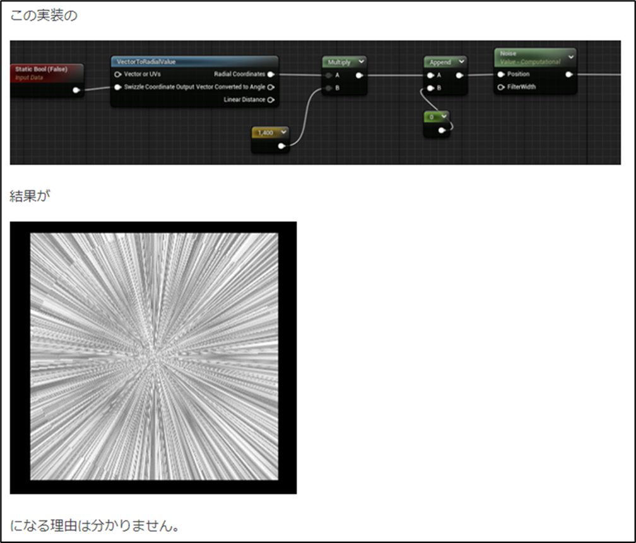Image resolution: width=636 pixels, height=543 pixels.
Task: Click the Static Bool node output pin
Action: tap(76, 90)
